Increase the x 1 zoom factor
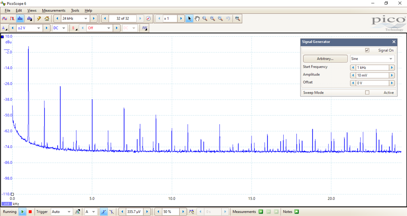The height and width of the screenshot is (216, 407). tap(181, 19)
